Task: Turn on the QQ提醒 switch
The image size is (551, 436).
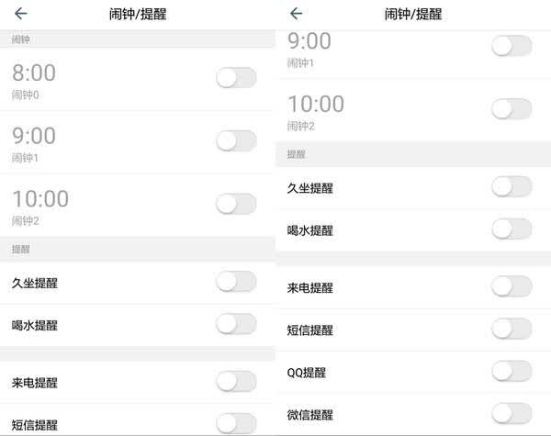Action: click(x=512, y=371)
